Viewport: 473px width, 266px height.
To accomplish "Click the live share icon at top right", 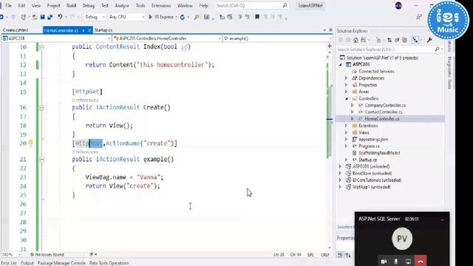I will click(419, 17).
